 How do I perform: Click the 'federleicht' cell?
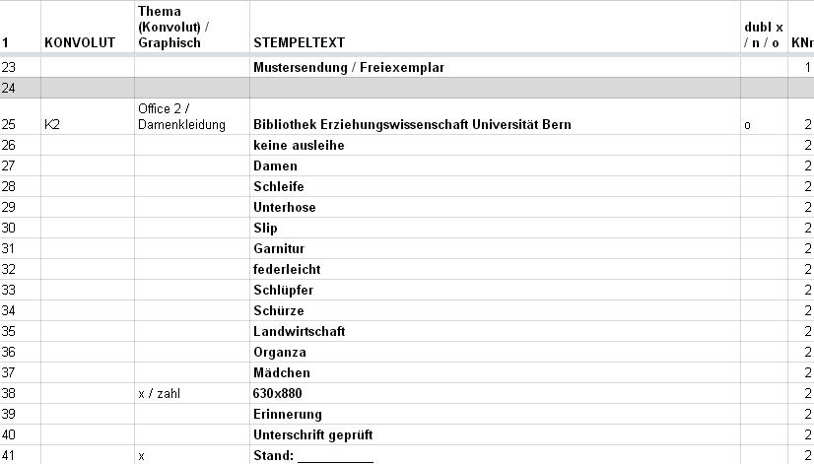(495, 269)
